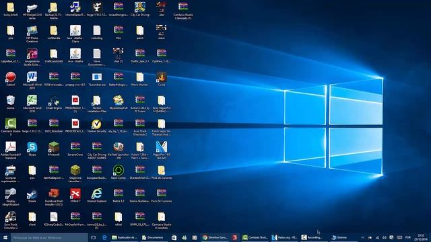The image size is (431, 242).
Task: Select the steve skin image file
Action: (162, 30)
